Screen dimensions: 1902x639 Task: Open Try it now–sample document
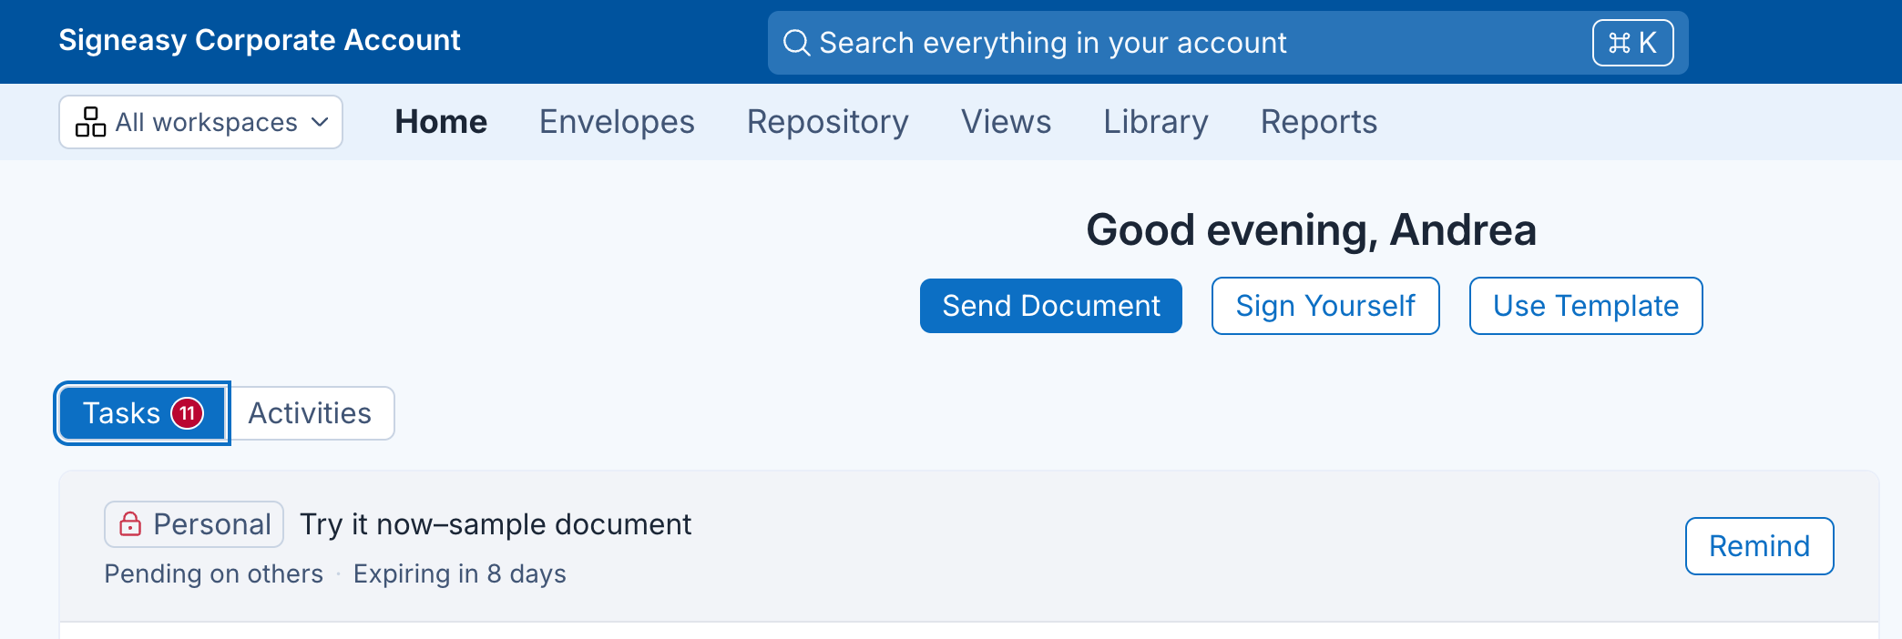[496, 524]
